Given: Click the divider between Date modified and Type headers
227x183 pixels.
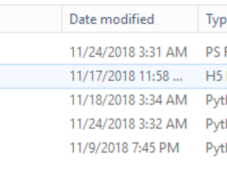Looking at the screenshot, I should tap(198, 19).
